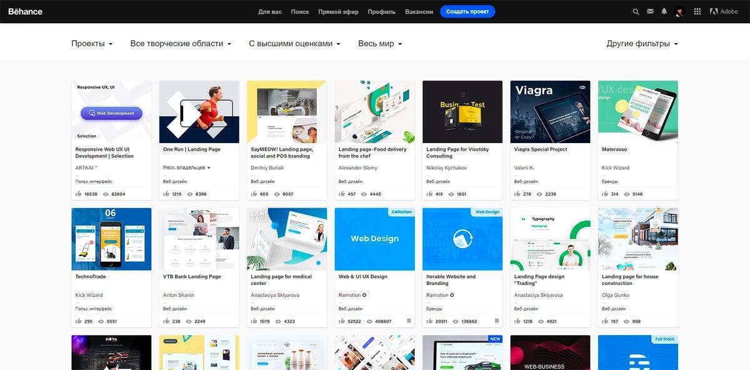Viewport: 750px width, 370px height.
Task: Open the user avatar menu
Action: (x=680, y=11)
